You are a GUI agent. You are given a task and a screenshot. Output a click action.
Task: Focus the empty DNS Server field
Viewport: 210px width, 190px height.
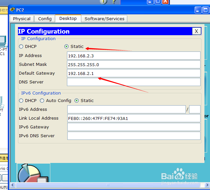point(134,82)
